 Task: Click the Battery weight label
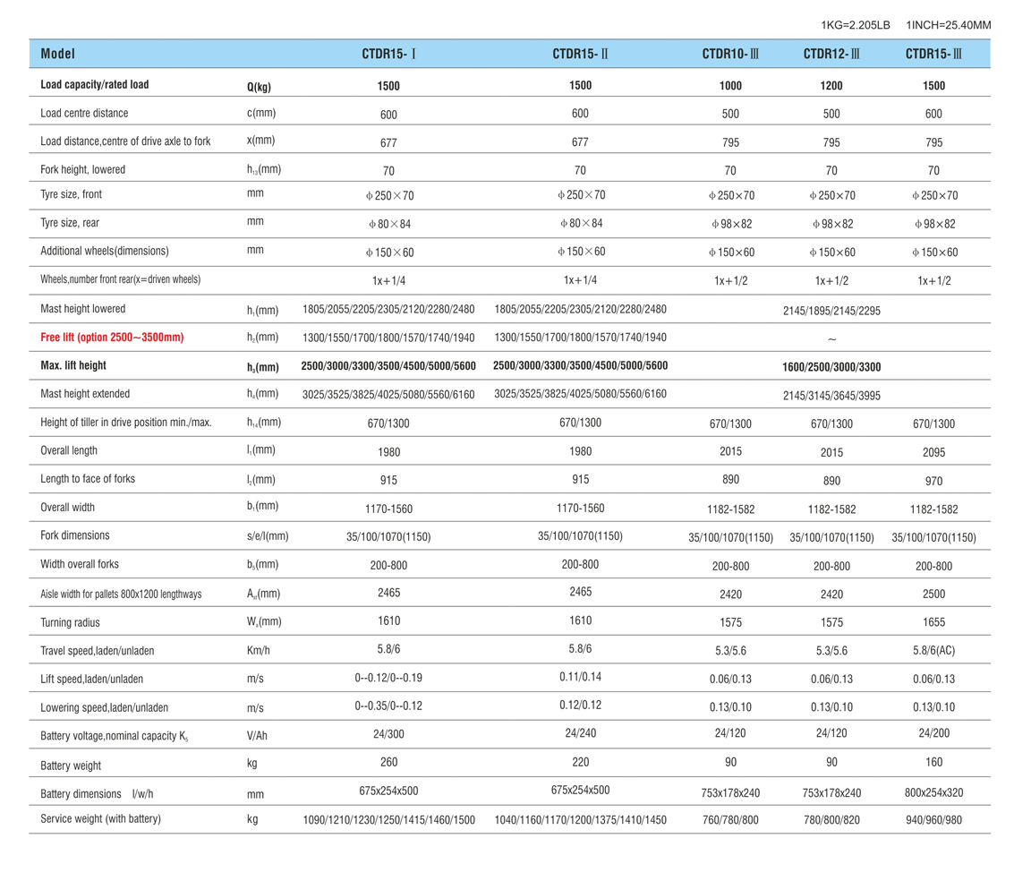71,766
